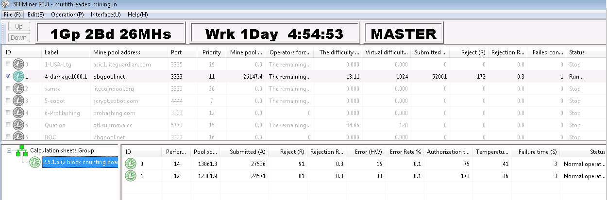607x200 pixels.
Task: Click the MASTER status display
Action: click(x=404, y=34)
